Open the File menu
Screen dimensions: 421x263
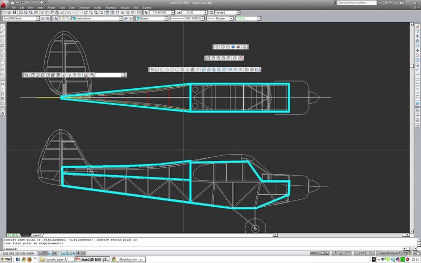click(x=14, y=7)
